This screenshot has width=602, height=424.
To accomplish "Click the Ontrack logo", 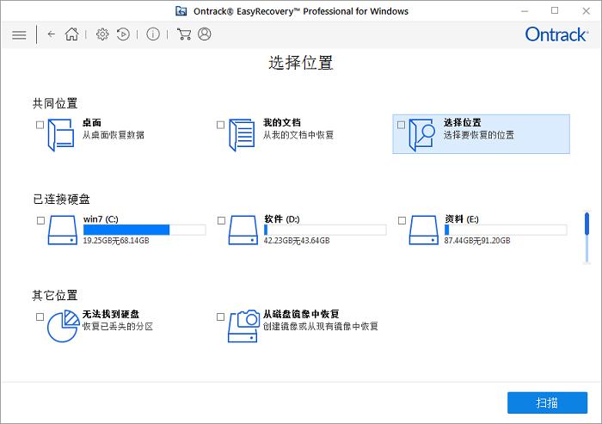I will click(x=556, y=34).
